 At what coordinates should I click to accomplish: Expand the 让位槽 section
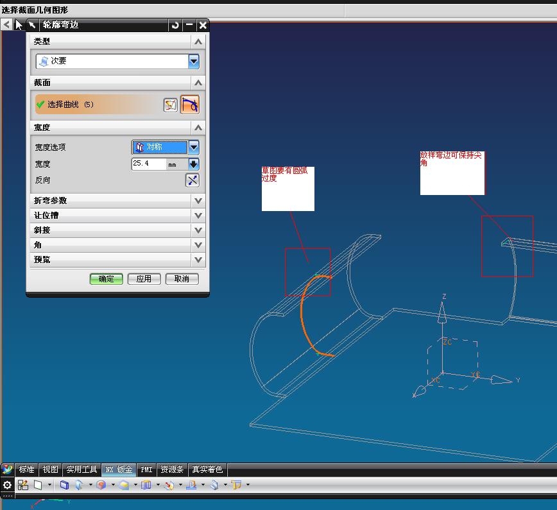198,216
